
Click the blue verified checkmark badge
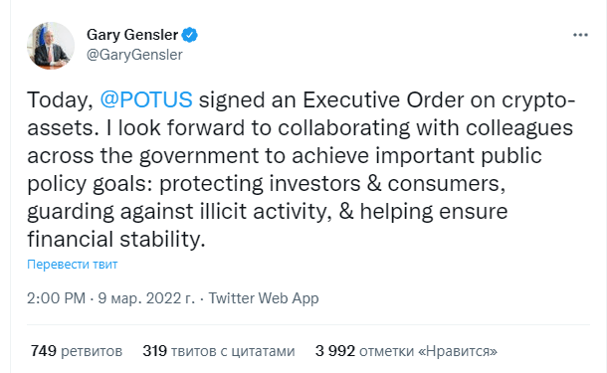pos(190,35)
